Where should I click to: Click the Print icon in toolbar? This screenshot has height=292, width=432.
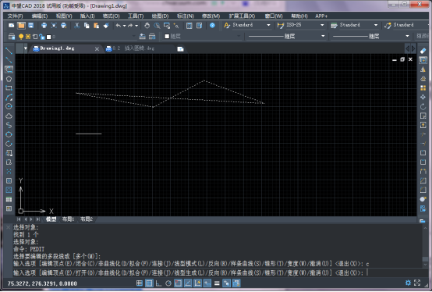point(44,25)
